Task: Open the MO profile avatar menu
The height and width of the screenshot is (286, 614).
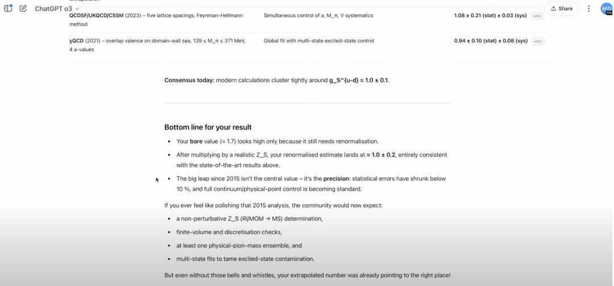Action: point(606,9)
